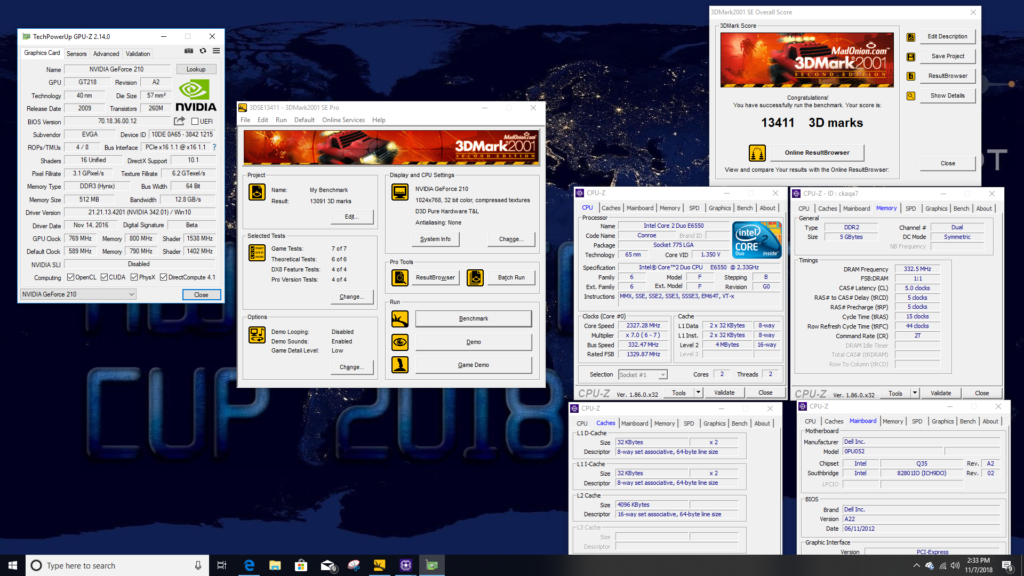Open Microsoft Edge from the taskbar
Image resolution: width=1024 pixels, height=576 pixels.
coord(249,565)
